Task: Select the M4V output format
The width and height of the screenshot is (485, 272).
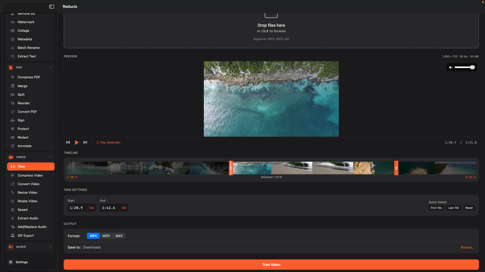Action: (x=119, y=236)
